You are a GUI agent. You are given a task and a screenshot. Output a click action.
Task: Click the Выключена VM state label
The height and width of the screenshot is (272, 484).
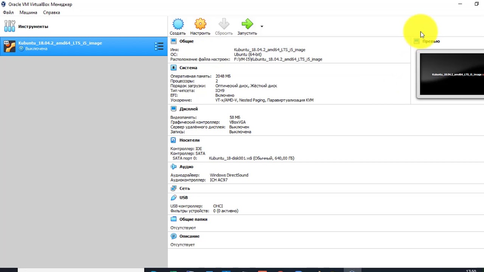click(x=36, y=49)
